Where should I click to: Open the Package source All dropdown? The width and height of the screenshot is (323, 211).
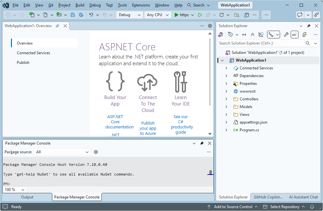click(x=62, y=152)
